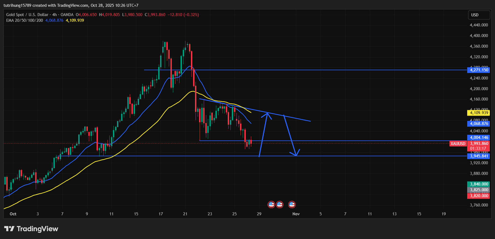Click the TradingView logo at bottom left
This screenshot has height=239, width=495.
pyautogui.click(x=31, y=229)
